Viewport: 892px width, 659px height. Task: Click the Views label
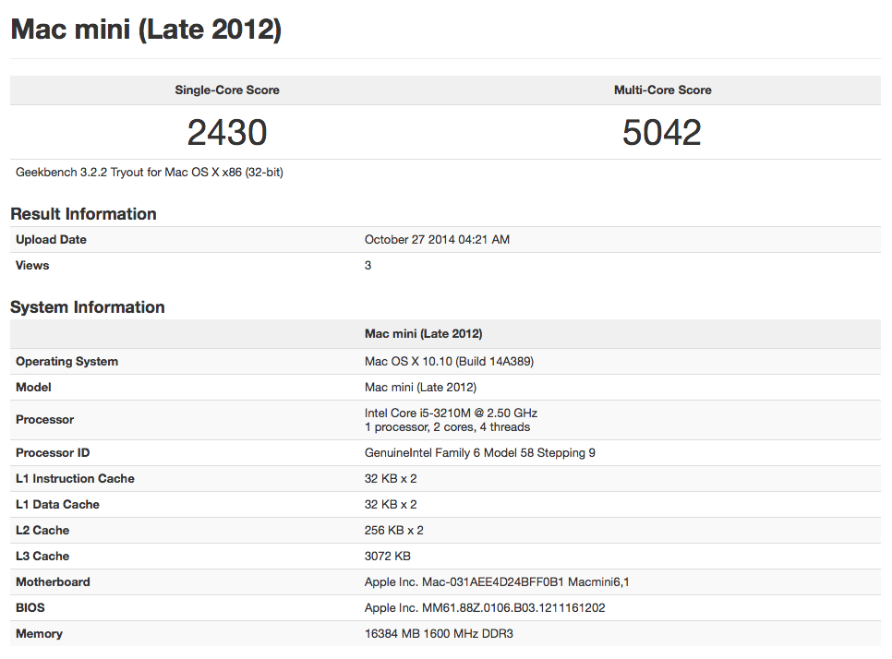32,265
